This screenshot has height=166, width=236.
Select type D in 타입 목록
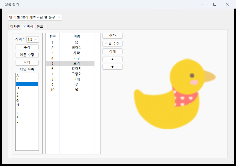click(x=27, y=88)
